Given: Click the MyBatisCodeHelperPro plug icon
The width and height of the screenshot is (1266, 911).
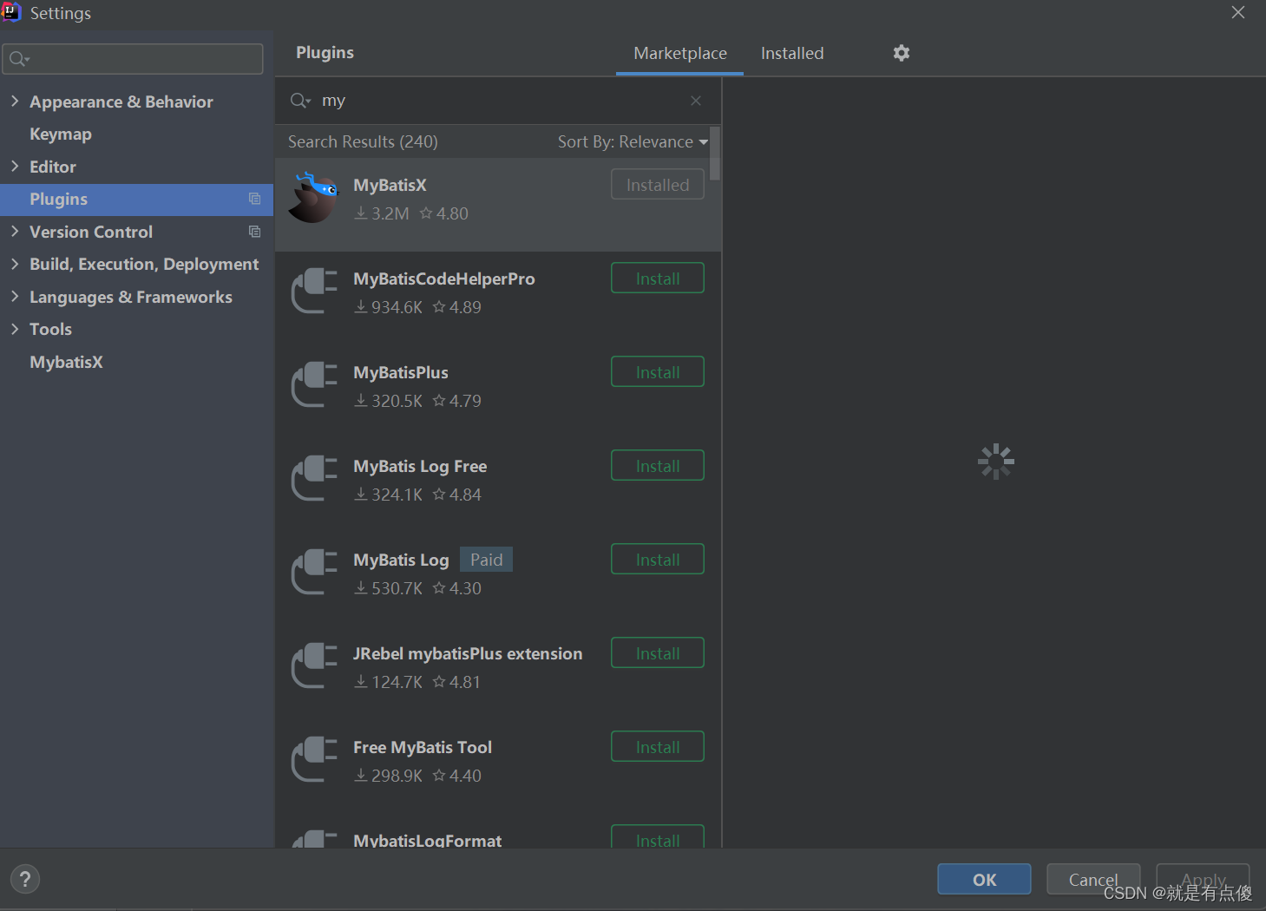Looking at the screenshot, I should click(314, 291).
